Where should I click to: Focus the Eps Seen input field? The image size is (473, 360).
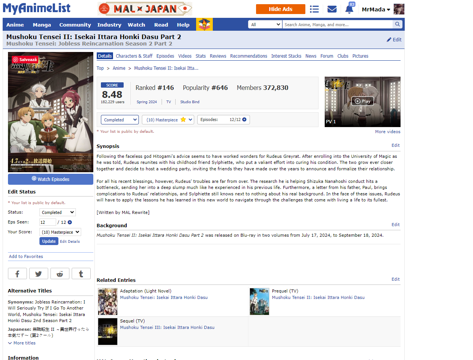48,222
